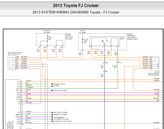
Task: Click the F9 terminal in Left Center J/B
Action: click(18, 63)
